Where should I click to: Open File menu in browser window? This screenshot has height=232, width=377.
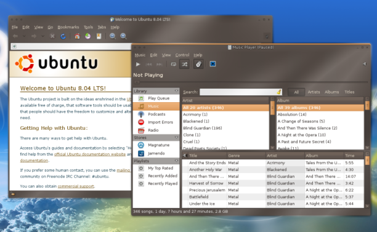point(15,27)
